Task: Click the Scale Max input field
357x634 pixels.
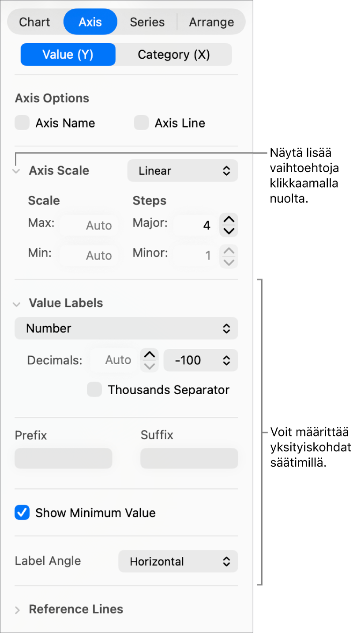Action: (x=89, y=225)
